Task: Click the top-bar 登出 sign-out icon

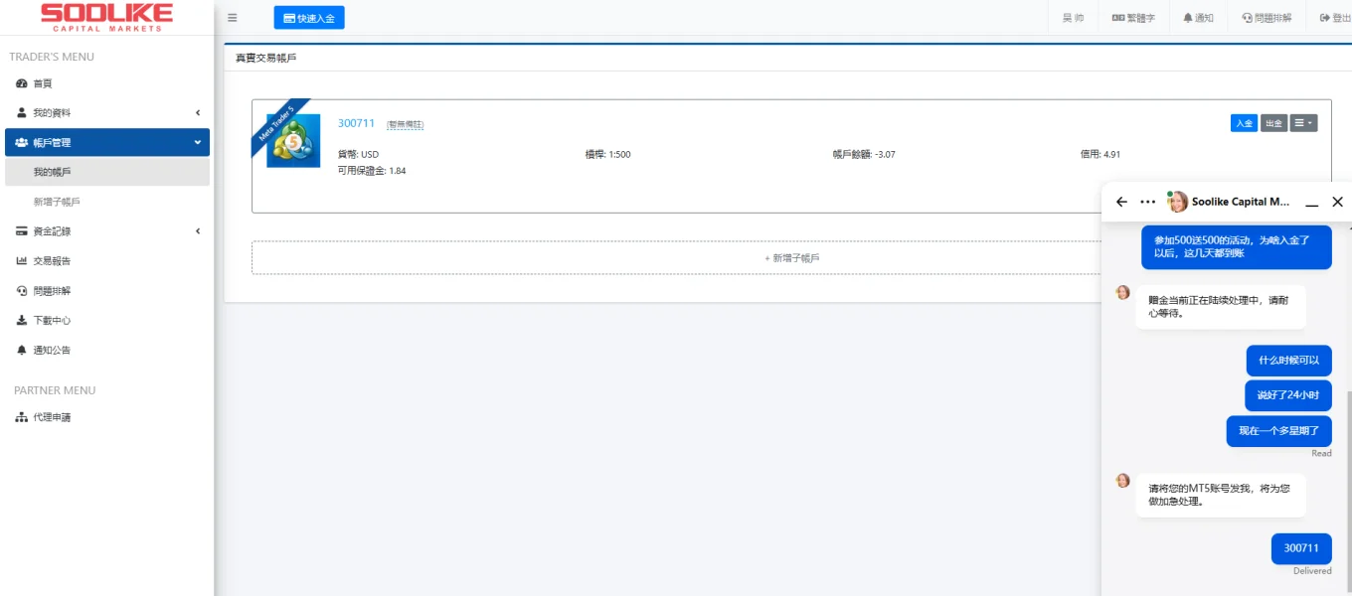Action: coord(1324,18)
